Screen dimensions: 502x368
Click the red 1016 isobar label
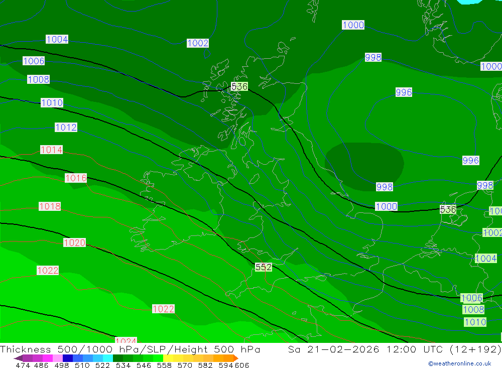click(76, 178)
